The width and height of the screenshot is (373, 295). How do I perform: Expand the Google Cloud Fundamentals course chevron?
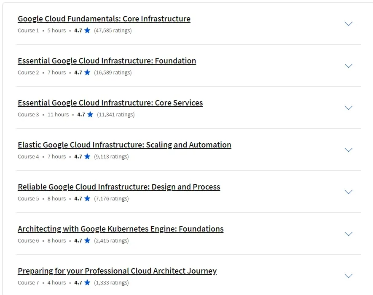(348, 24)
